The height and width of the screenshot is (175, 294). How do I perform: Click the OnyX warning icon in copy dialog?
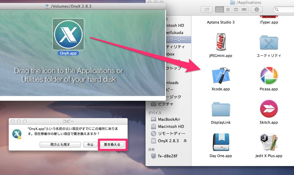pos(17,134)
